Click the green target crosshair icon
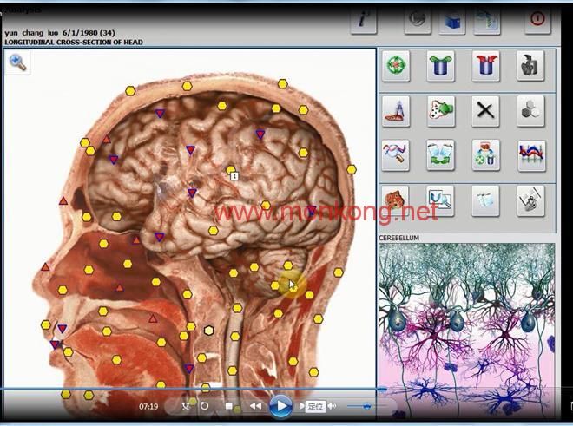573x426 pixels. point(396,66)
